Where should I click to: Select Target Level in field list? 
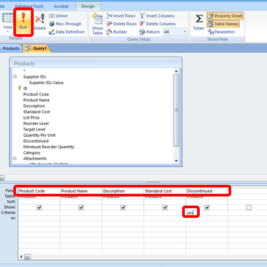tap(34, 129)
